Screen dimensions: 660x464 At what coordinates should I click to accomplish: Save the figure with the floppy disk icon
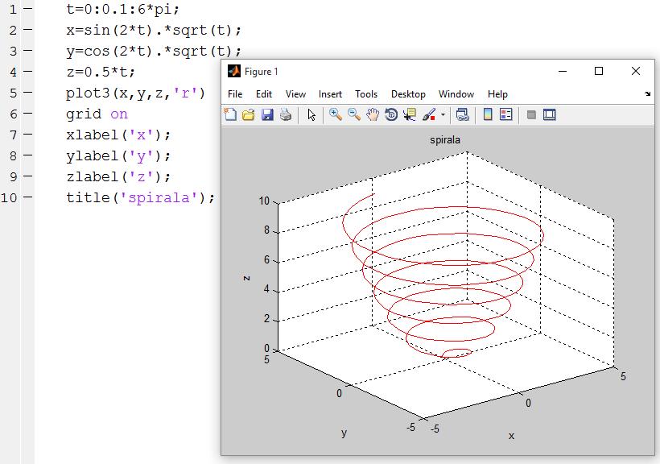[267, 114]
